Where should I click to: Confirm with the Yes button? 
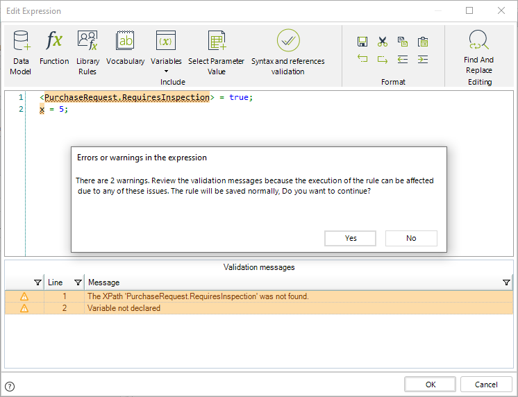[351, 238]
